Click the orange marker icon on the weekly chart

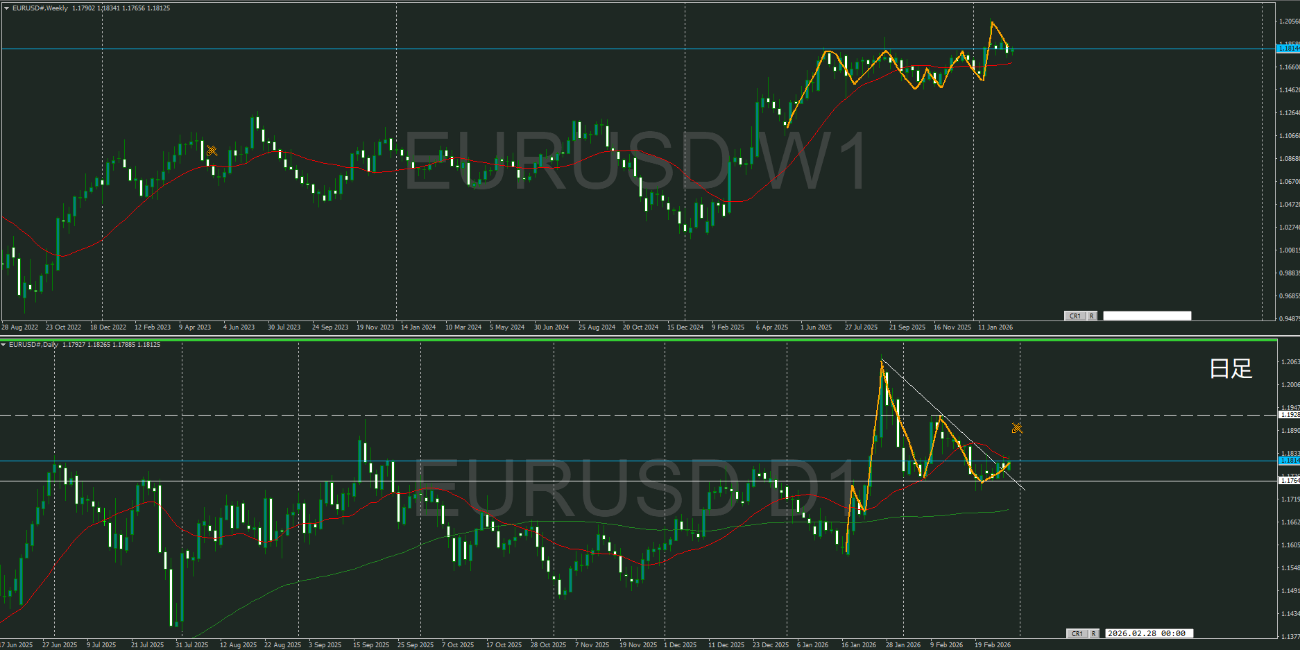(x=212, y=151)
